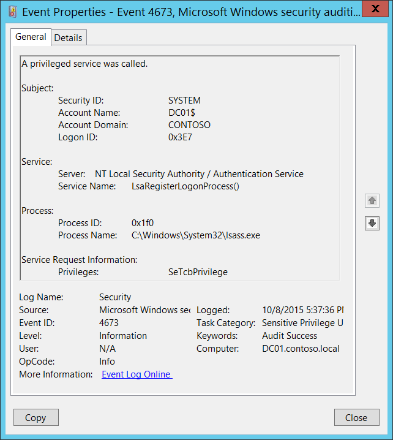
Task: Click the SeTcbPrivilege text in description
Action: (x=198, y=272)
